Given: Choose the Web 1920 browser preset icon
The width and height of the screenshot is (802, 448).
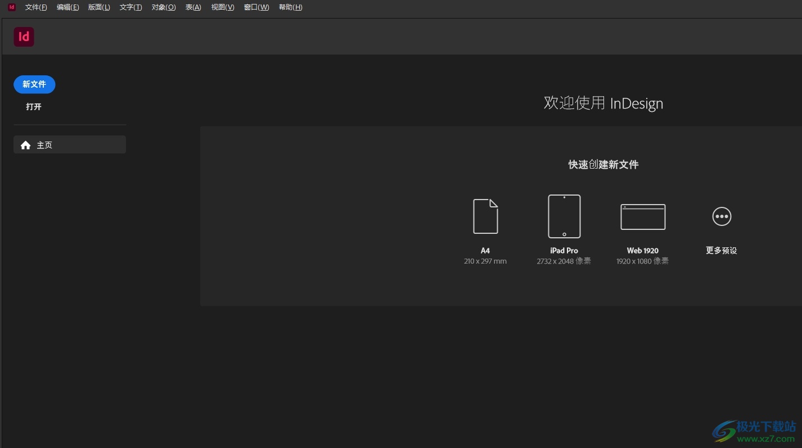Looking at the screenshot, I should [x=643, y=217].
